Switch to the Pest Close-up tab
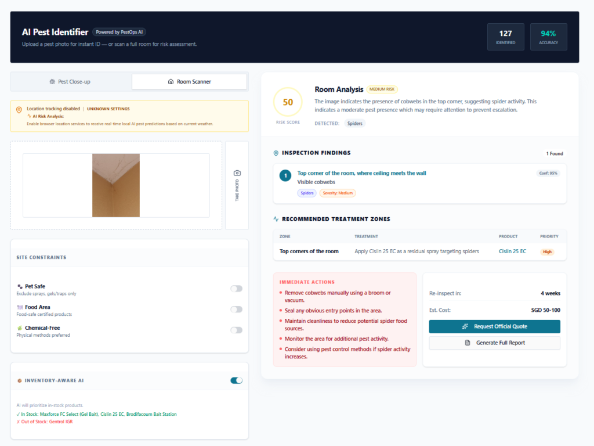This screenshot has width=594, height=446. pos(70,82)
